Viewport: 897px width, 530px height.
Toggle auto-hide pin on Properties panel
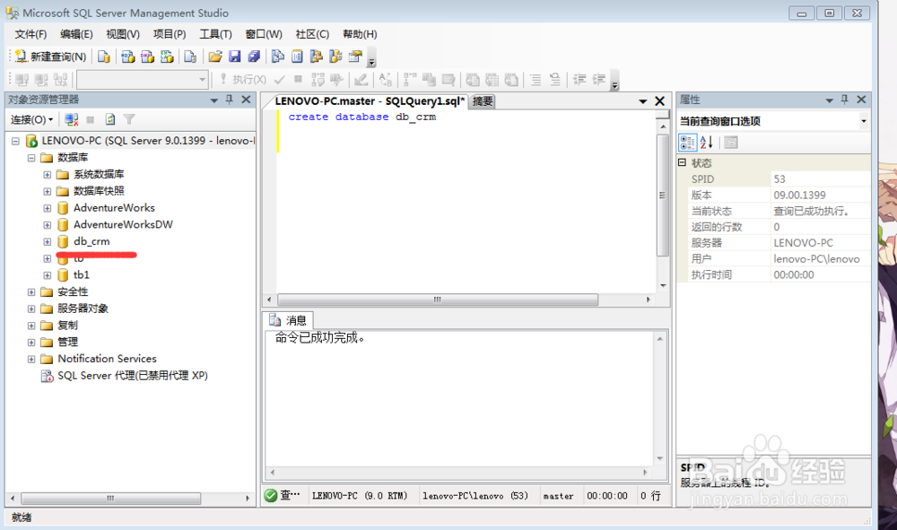[844, 100]
